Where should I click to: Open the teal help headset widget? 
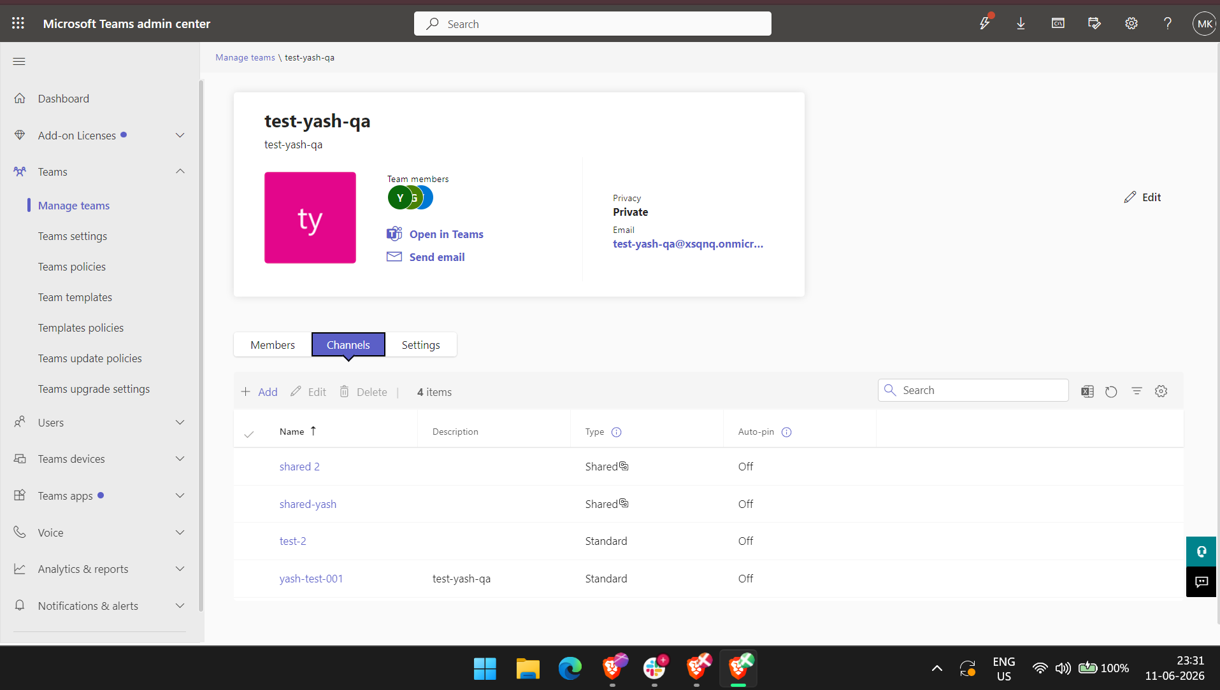(x=1202, y=551)
